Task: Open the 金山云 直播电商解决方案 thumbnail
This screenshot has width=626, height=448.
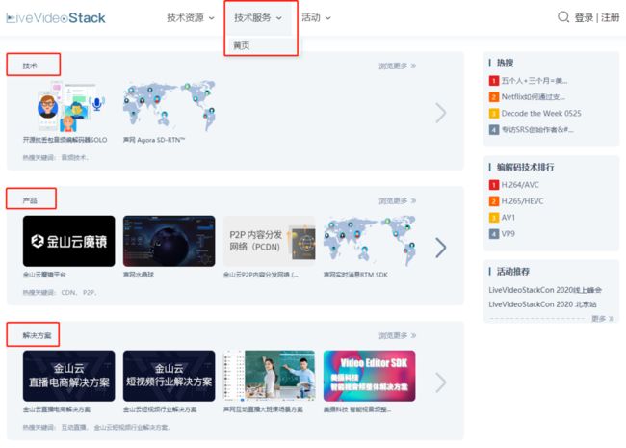Action: pos(69,376)
